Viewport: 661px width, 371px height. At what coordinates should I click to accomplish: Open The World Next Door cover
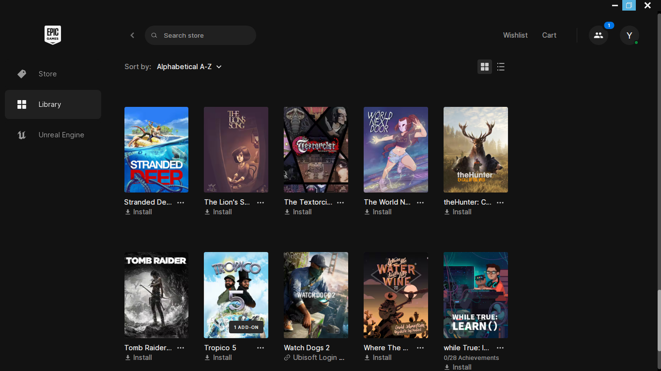(x=396, y=150)
